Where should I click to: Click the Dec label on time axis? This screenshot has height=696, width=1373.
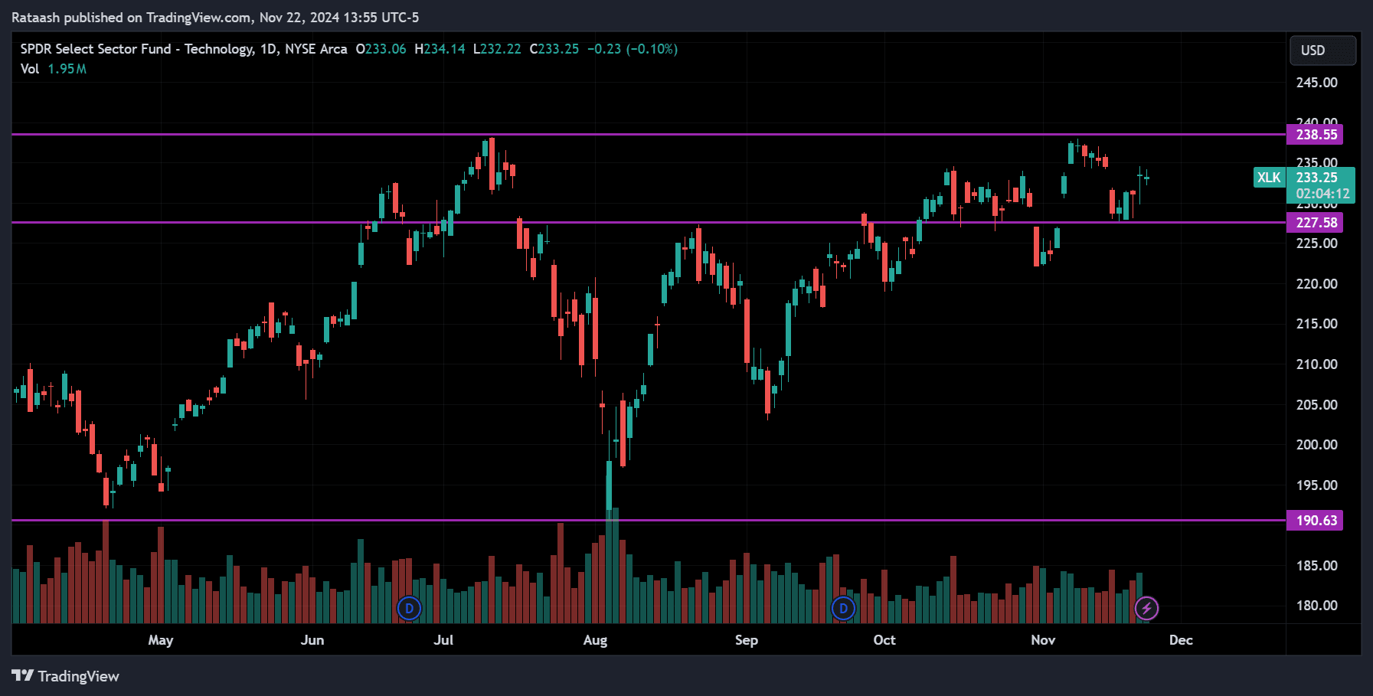click(1181, 640)
